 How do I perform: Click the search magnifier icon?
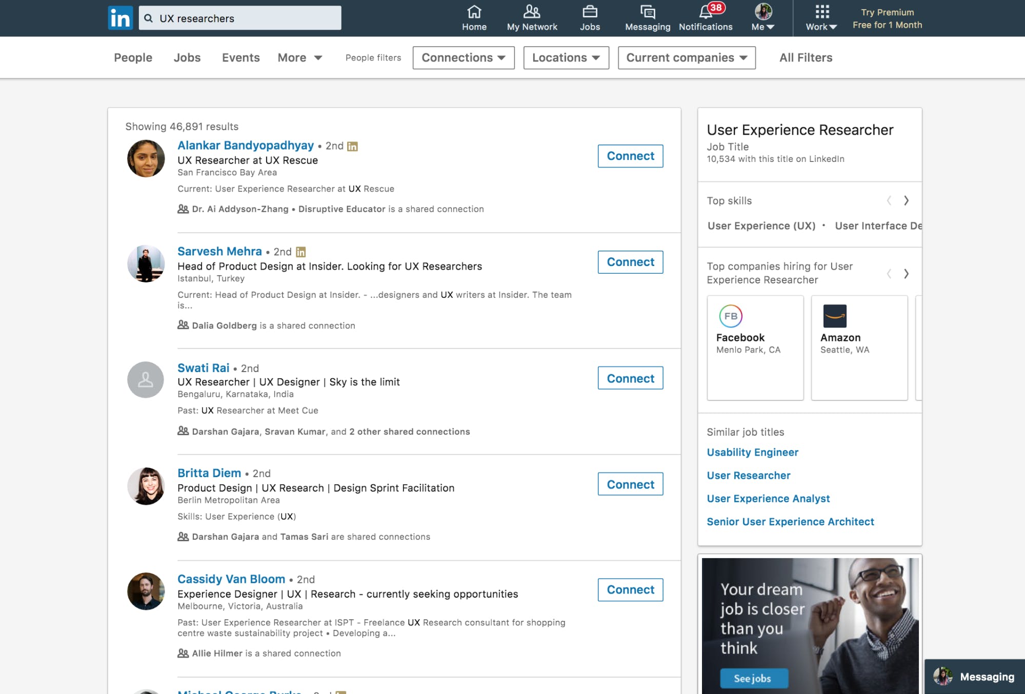click(x=149, y=18)
